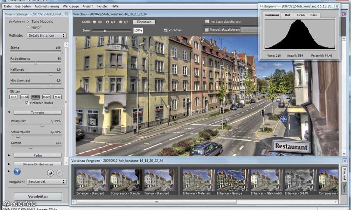Open the Methode dropdown Details Enhancer
Viewport: 351px width, 210px height.
(47, 36)
